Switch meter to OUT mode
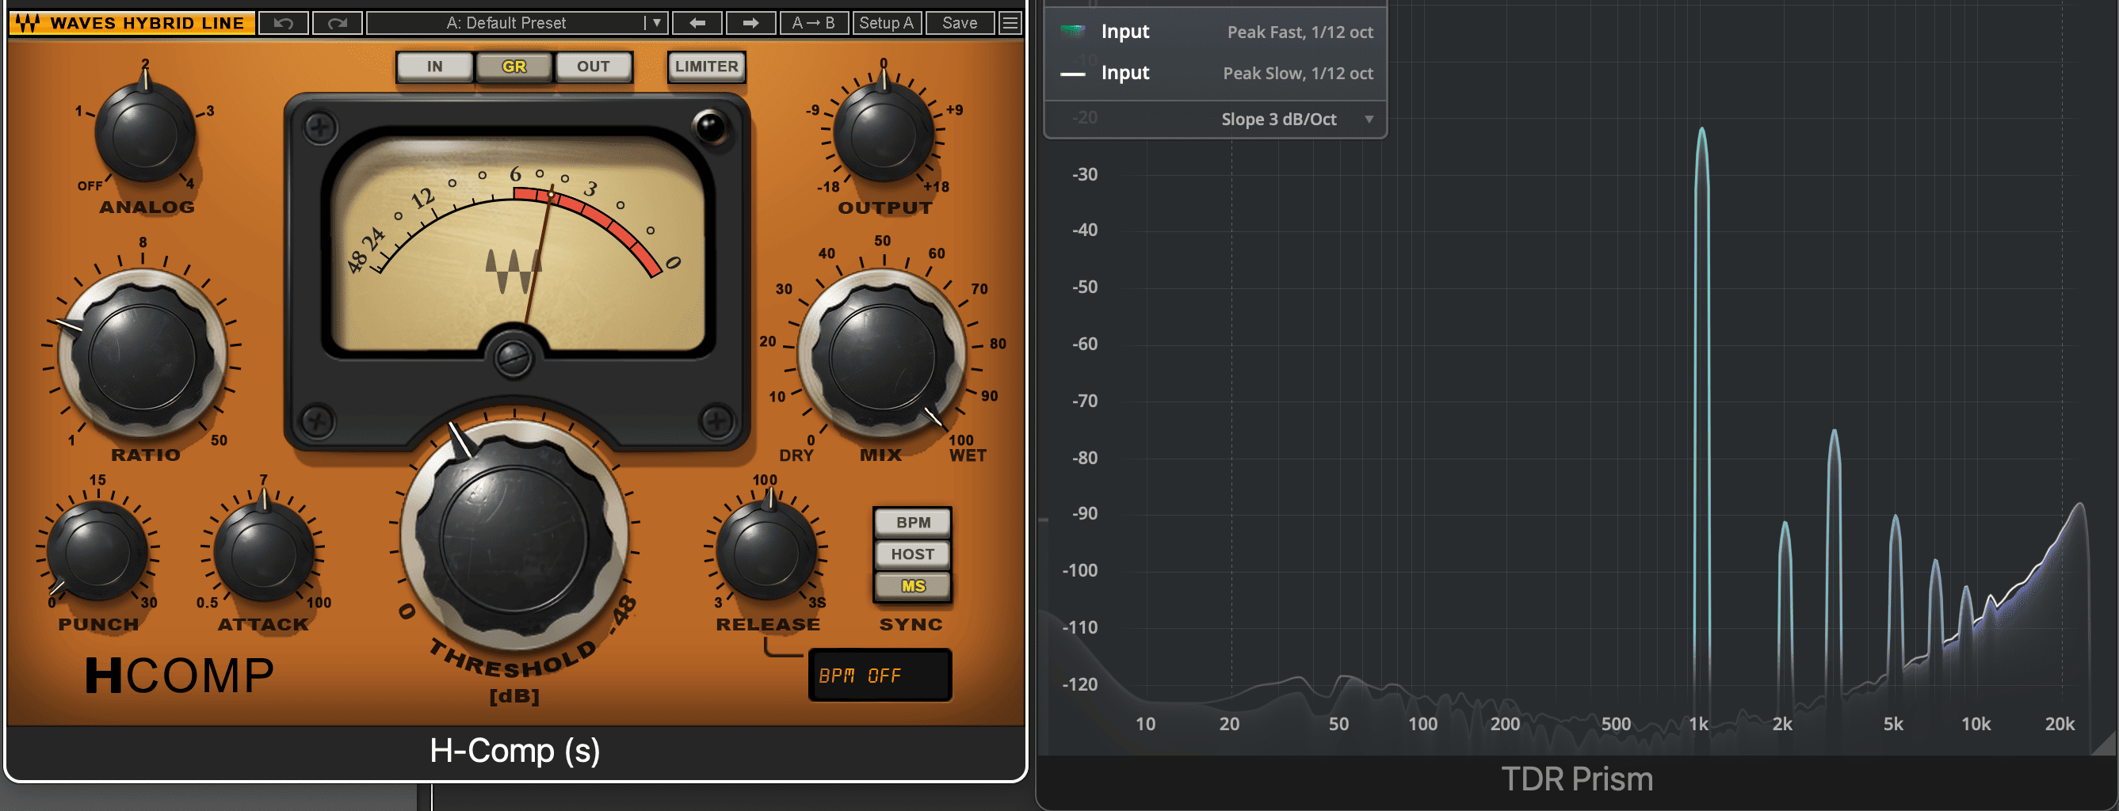Screen dimensions: 2119x811 (593, 67)
